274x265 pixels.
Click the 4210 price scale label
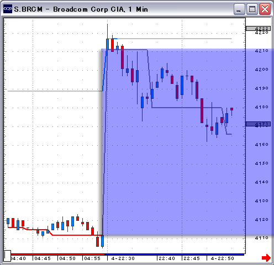(x=261, y=51)
